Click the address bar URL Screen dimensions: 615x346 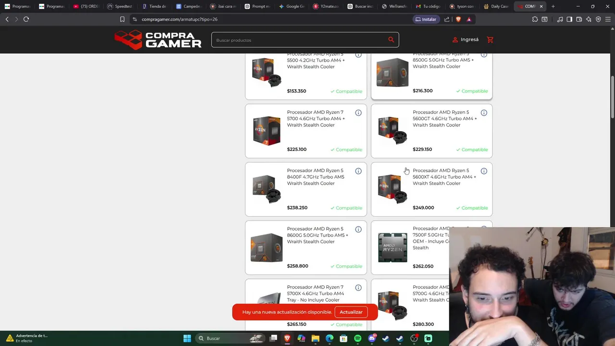(x=180, y=19)
